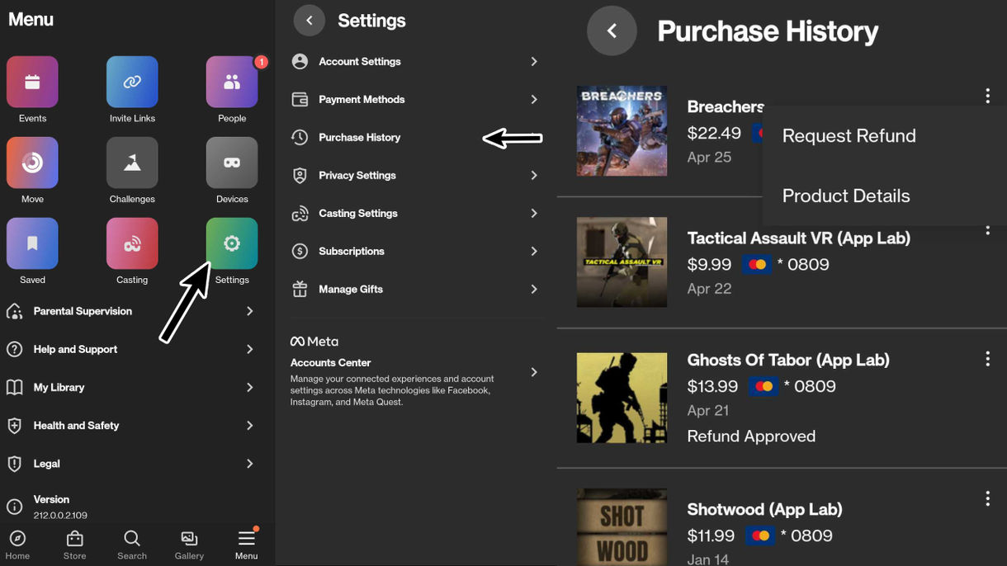
Task: Expand Parental Supervision section
Action: pyautogui.click(x=249, y=311)
